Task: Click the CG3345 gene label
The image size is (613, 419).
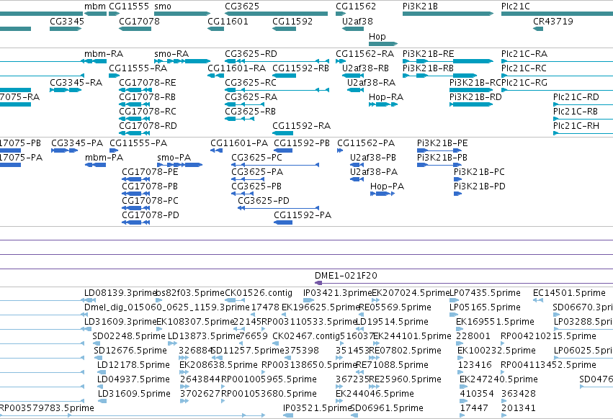Action: (67, 21)
